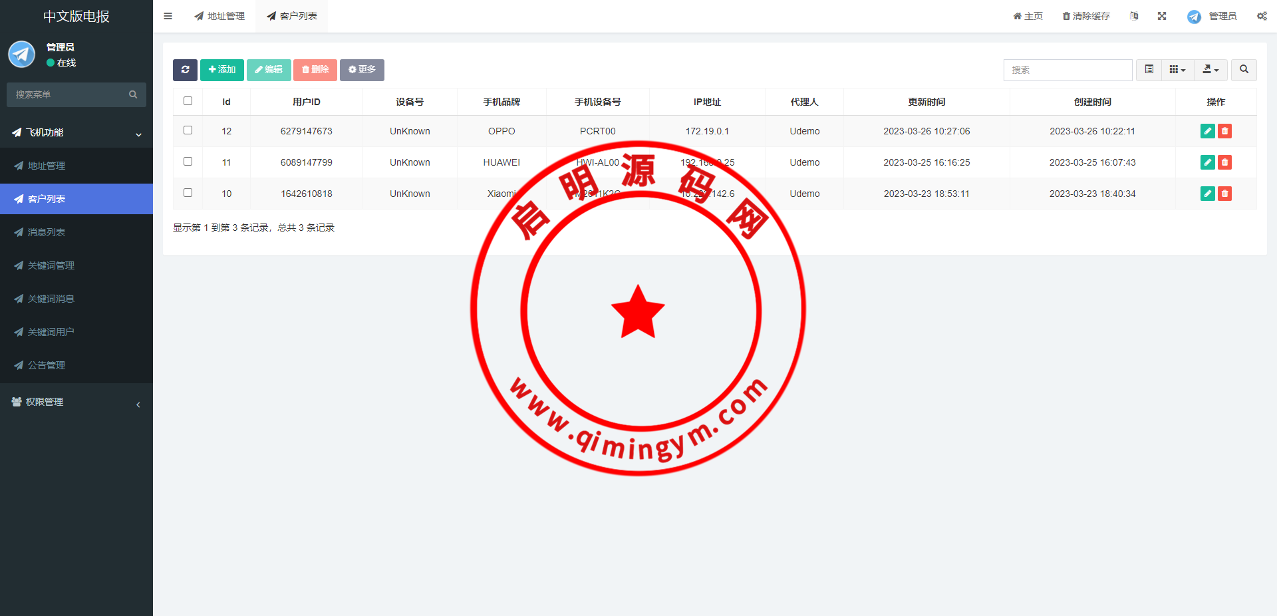Click the refresh table icon button
Screen dimensions: 1277x616
[185, 70]
